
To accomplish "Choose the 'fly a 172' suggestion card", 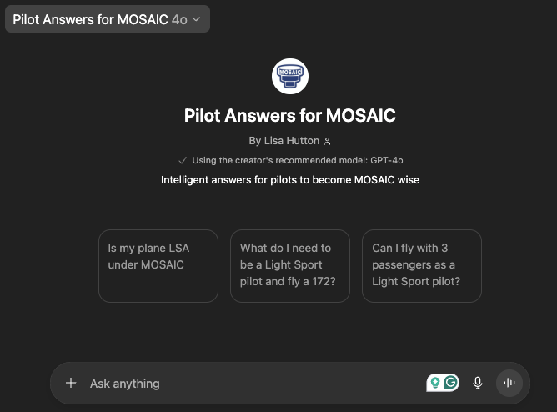I will [x=290, y=266].
